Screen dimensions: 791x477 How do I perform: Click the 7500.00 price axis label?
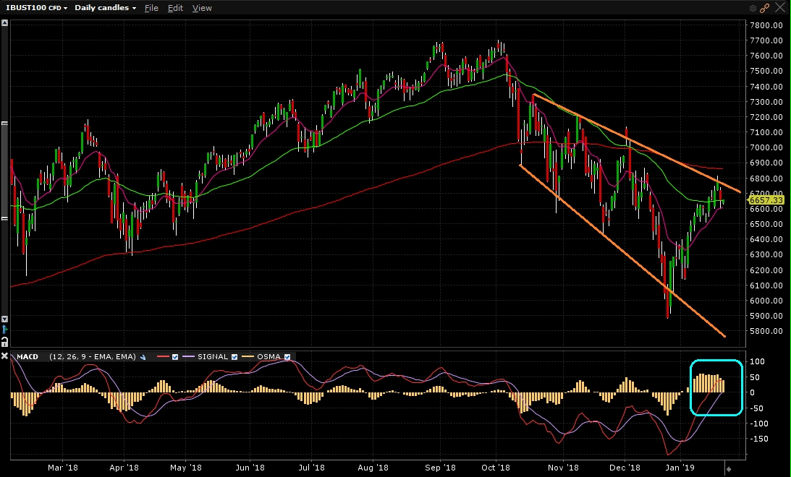pos(766,71)
